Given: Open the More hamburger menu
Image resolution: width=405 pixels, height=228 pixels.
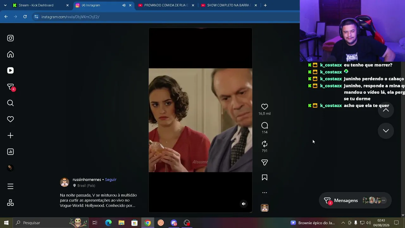Looking at the screenshot, I should [10, 187].
